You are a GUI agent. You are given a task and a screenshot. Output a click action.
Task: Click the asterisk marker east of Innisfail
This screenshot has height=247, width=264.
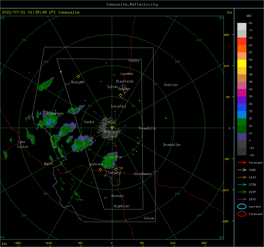pyautogui.click(x=139, y=101)
